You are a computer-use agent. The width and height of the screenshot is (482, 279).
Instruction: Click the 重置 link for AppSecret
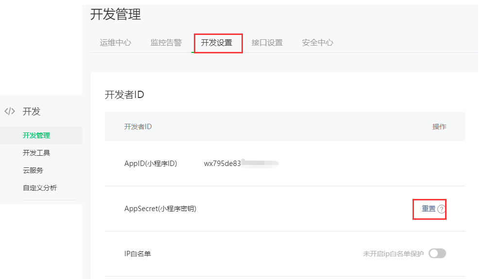[429, 209]
